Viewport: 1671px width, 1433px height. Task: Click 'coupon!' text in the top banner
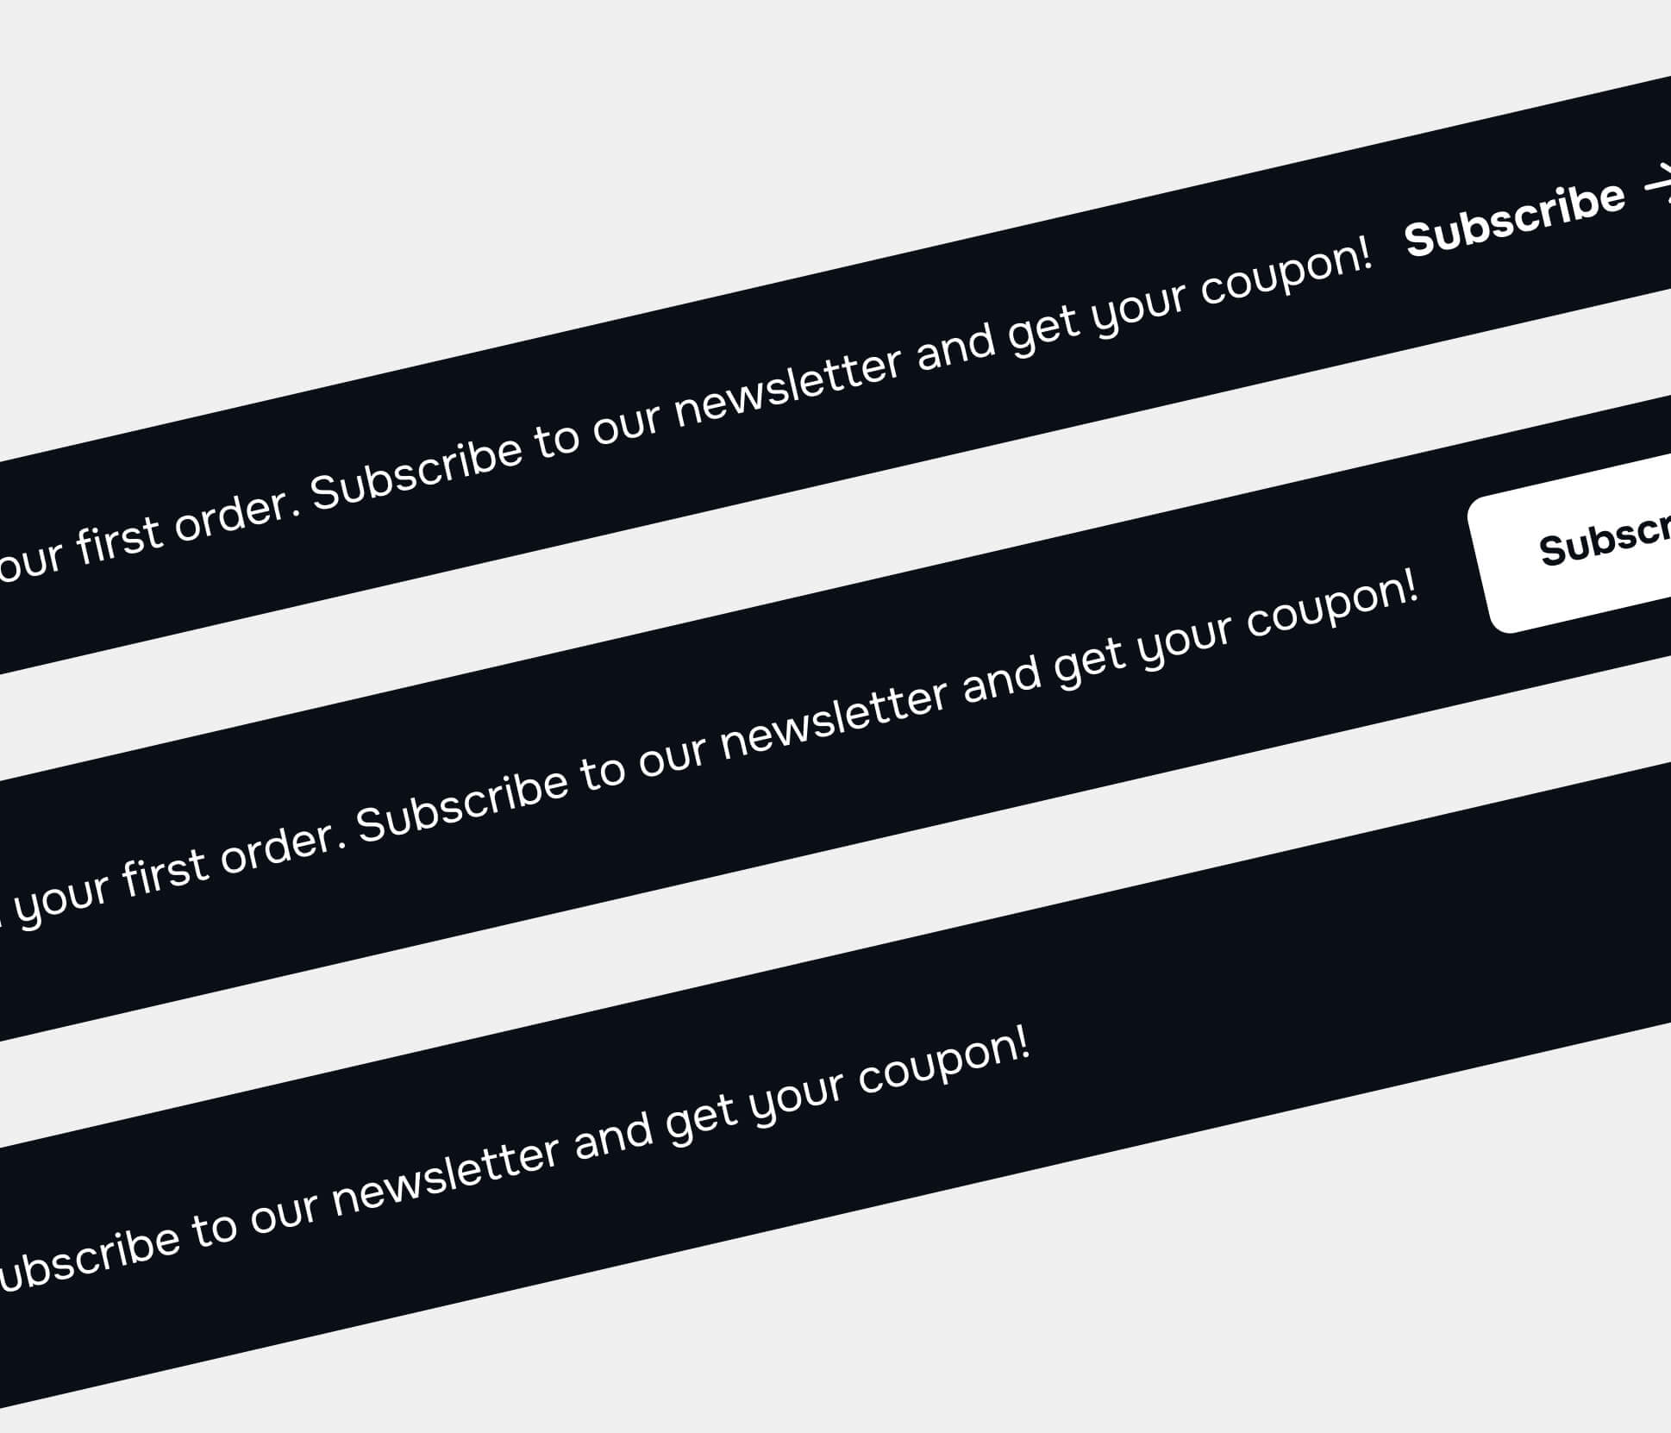1286,274
